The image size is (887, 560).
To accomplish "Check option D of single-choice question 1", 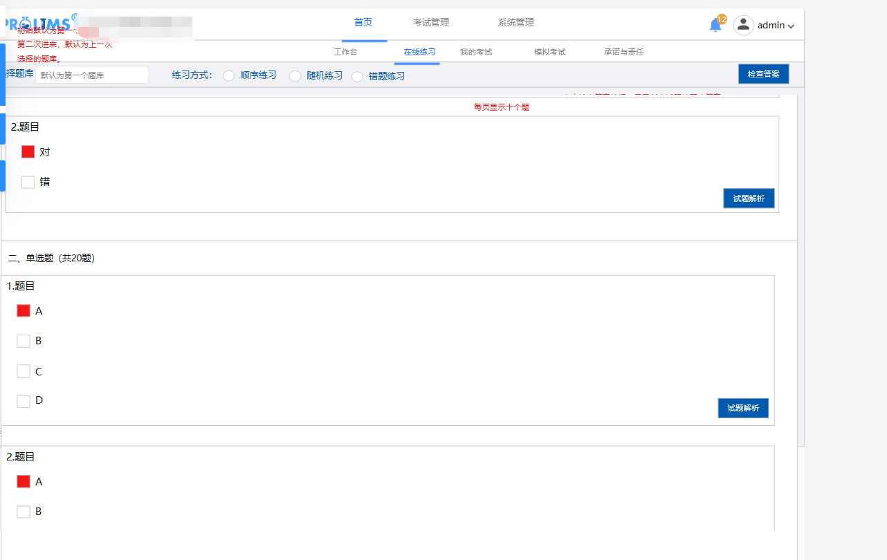I will pos(24,401).
